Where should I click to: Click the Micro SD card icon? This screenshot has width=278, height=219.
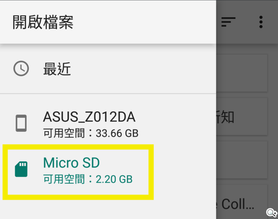click(21, 169)
